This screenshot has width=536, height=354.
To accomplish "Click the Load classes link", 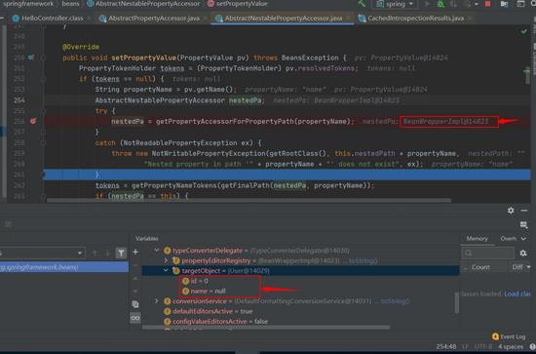I will [x=517, y=294].
